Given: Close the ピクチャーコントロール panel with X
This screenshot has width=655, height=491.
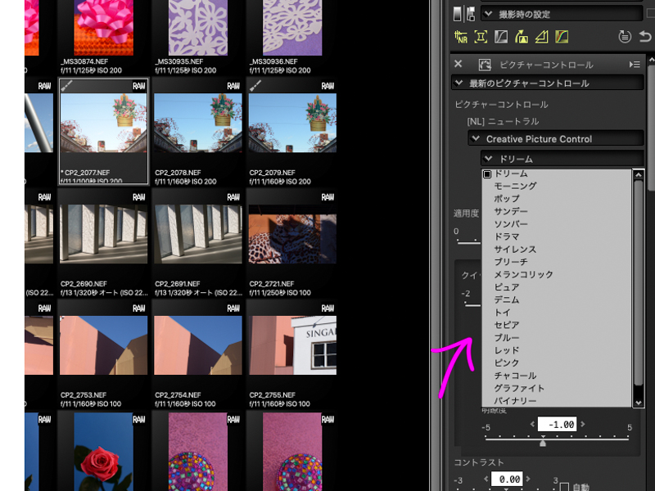Looking at the screenshot, I should (x=458, y=64).
